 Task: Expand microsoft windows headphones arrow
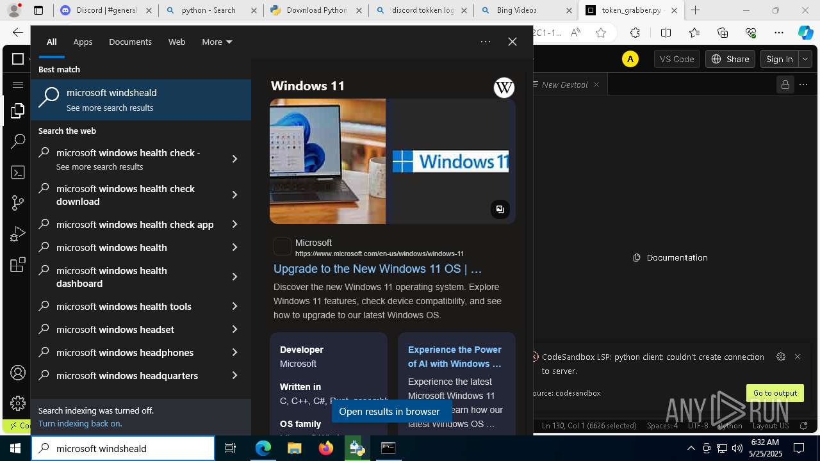[x=234, y=352]
